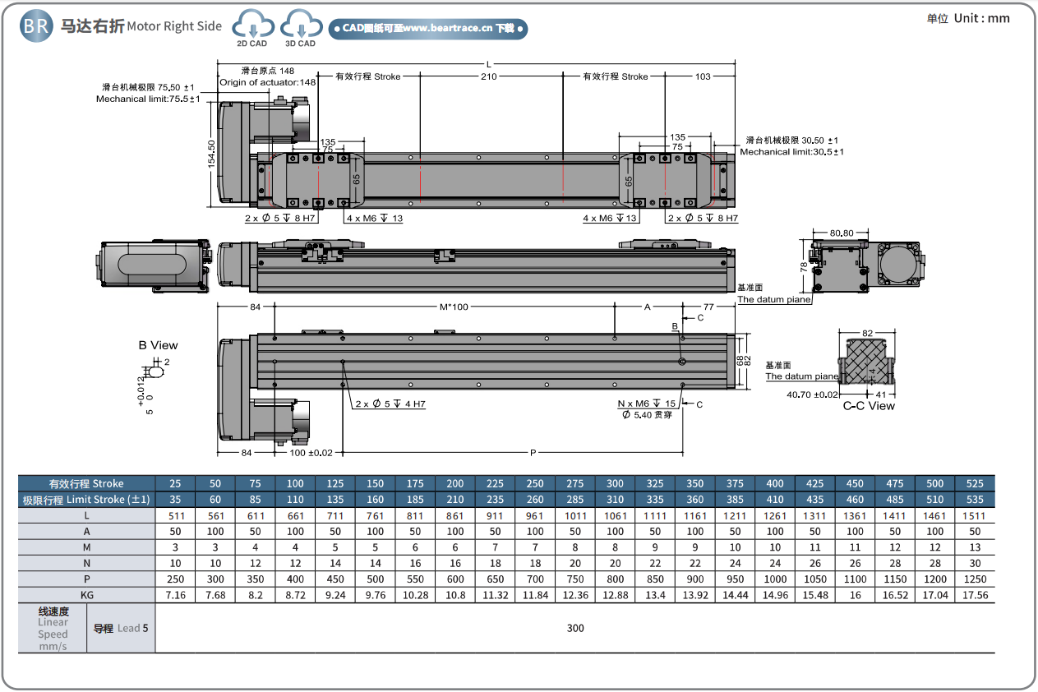The width and height of the screenshot is (1038, 692).
Task: Click the circular BR badge icon
Action: (35, 26)
